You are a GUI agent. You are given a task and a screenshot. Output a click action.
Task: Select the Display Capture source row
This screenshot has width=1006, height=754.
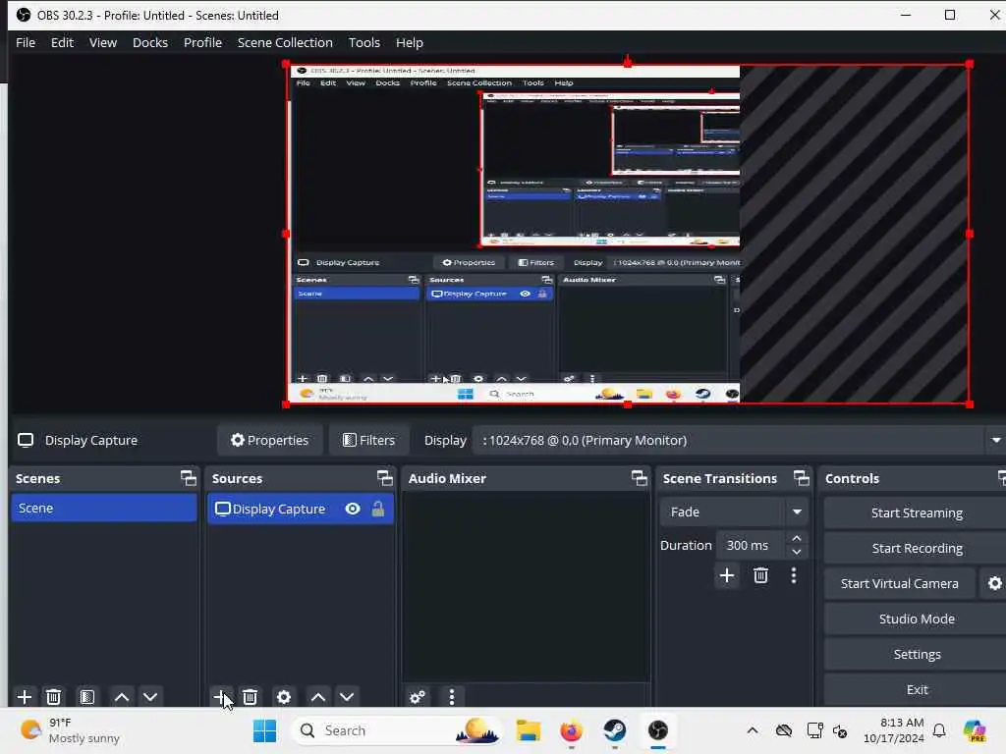coord(301,510)
